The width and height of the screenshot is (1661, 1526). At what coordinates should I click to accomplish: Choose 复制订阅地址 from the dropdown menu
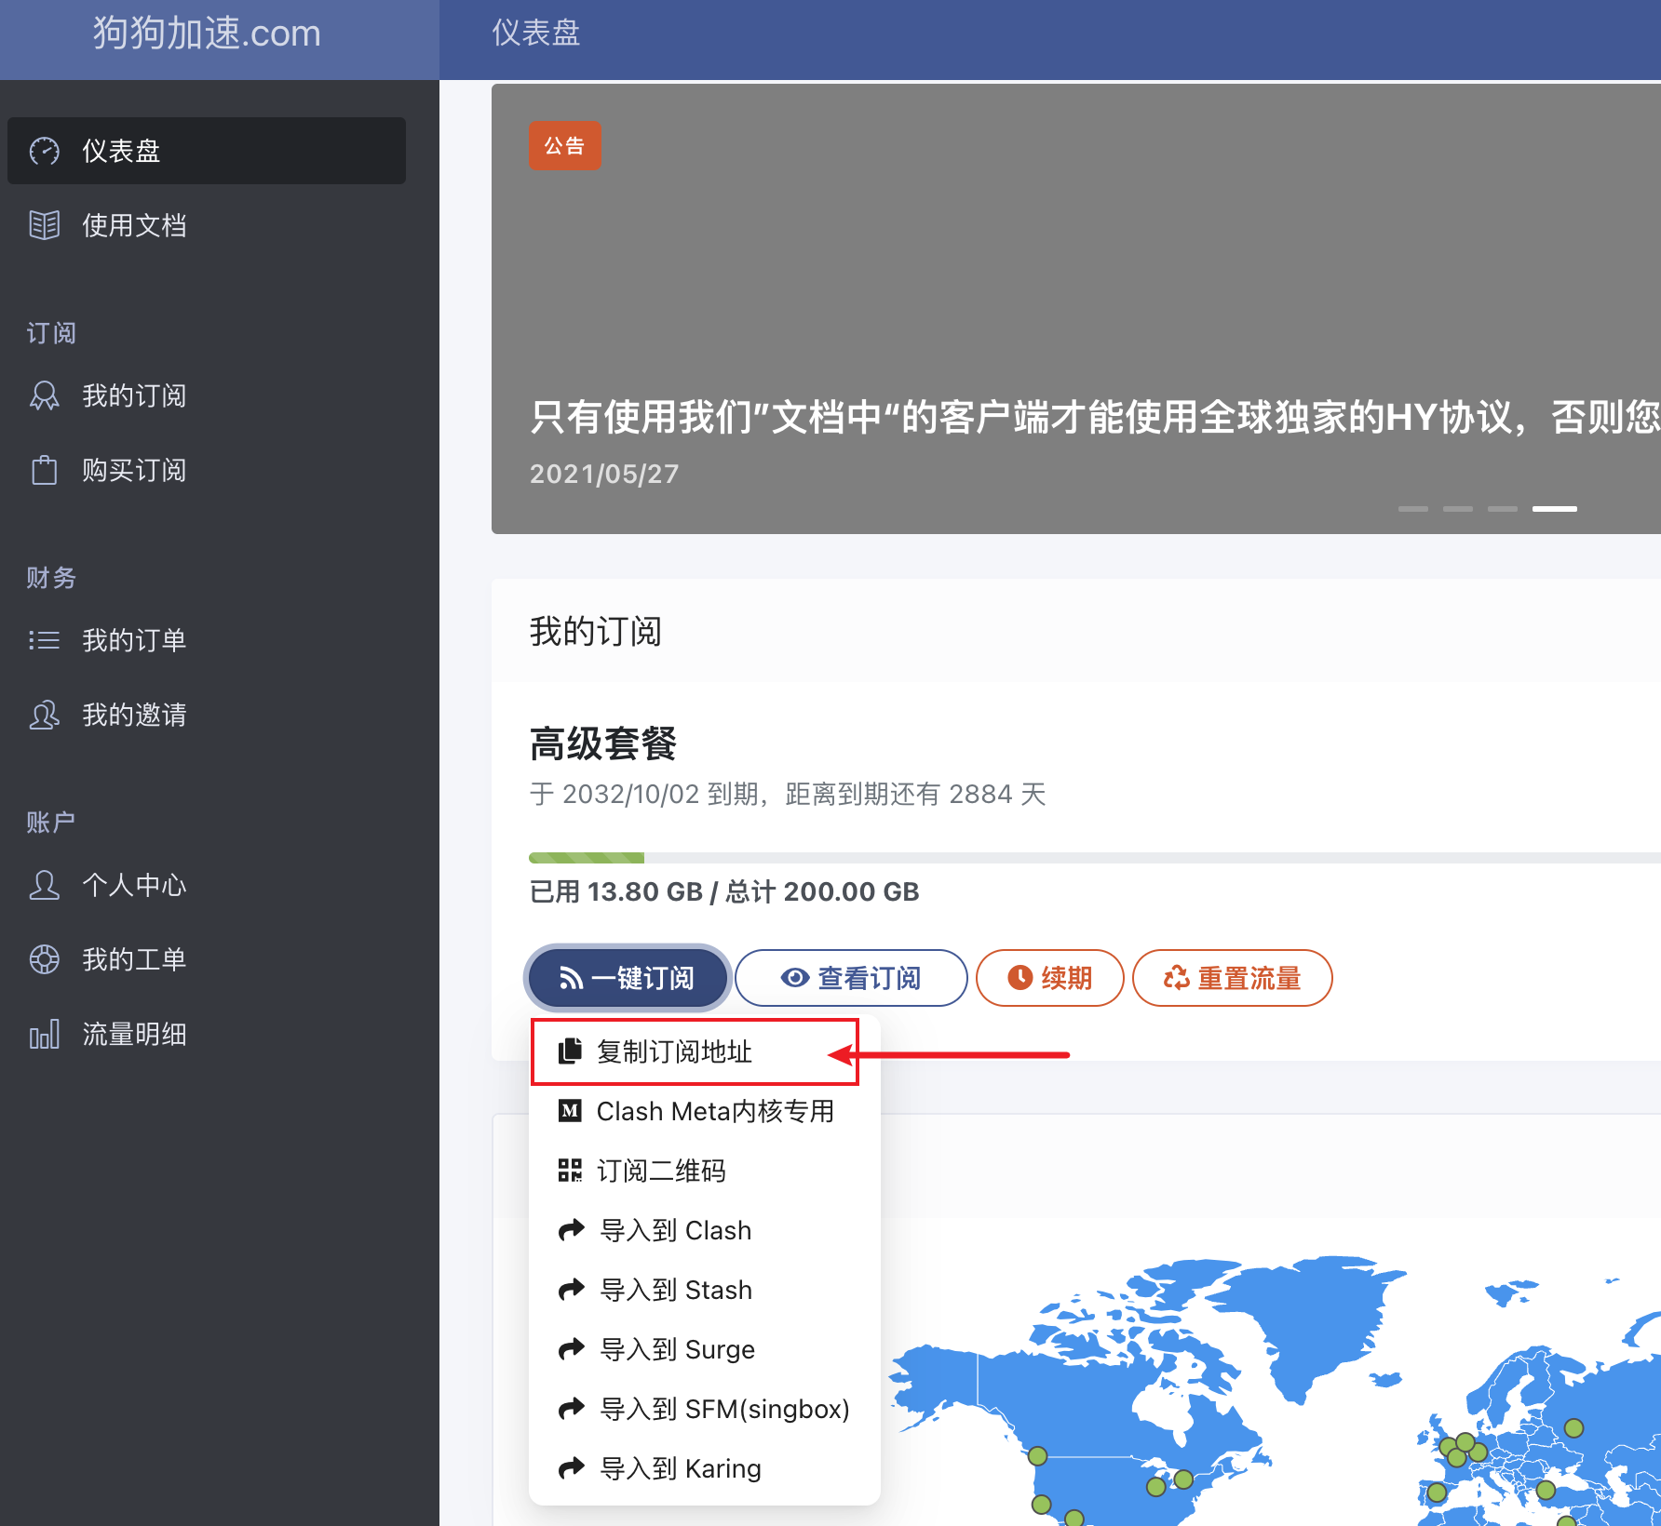tap(675, 1051)
